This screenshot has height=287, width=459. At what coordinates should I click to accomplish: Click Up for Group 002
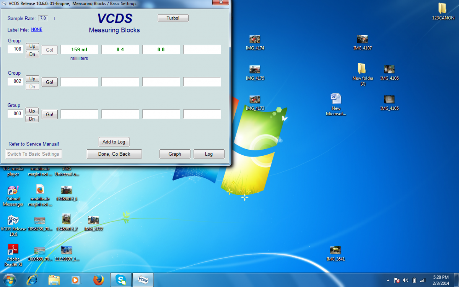(32, 78)
